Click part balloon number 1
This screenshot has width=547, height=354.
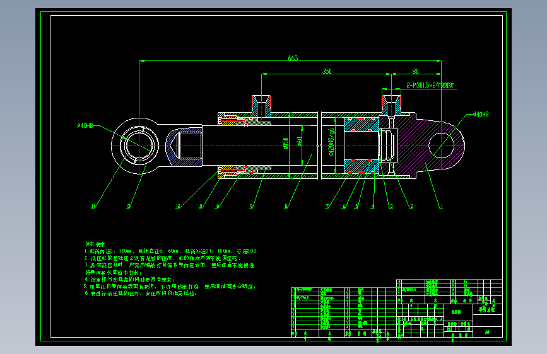pos(441,207)
